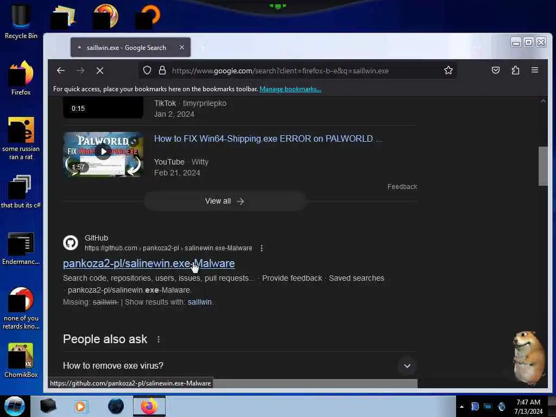Open the pankoza2-pl/salinewin.exe-Malware result link
Image resolution: width=556 pixels, height=417 pixels.
[x=149, y=263]
